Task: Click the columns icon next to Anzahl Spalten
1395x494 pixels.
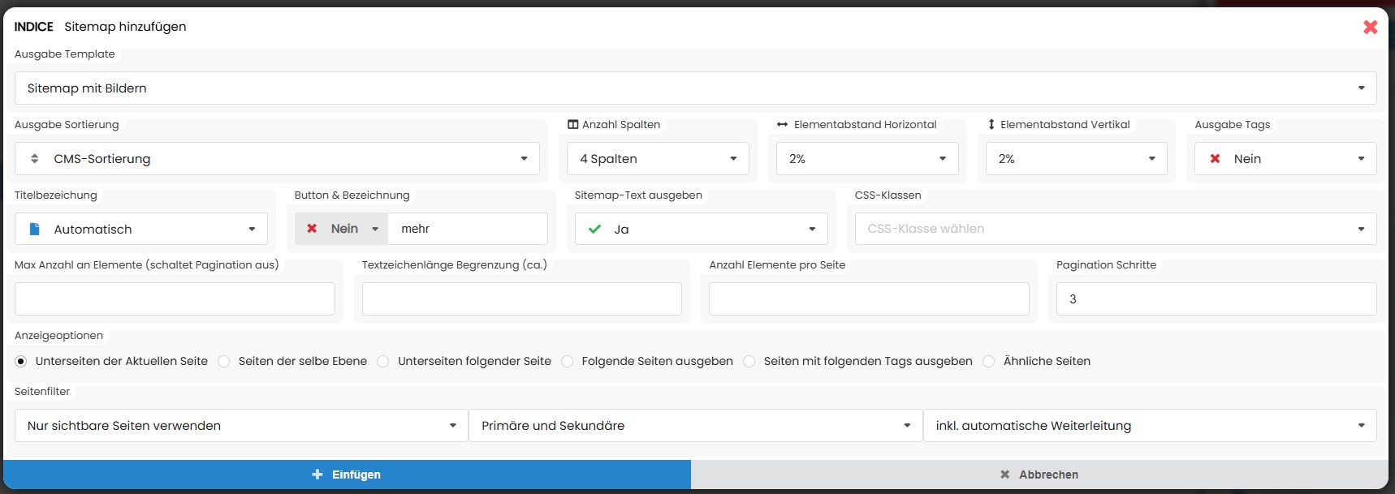Action: [572, 125]
